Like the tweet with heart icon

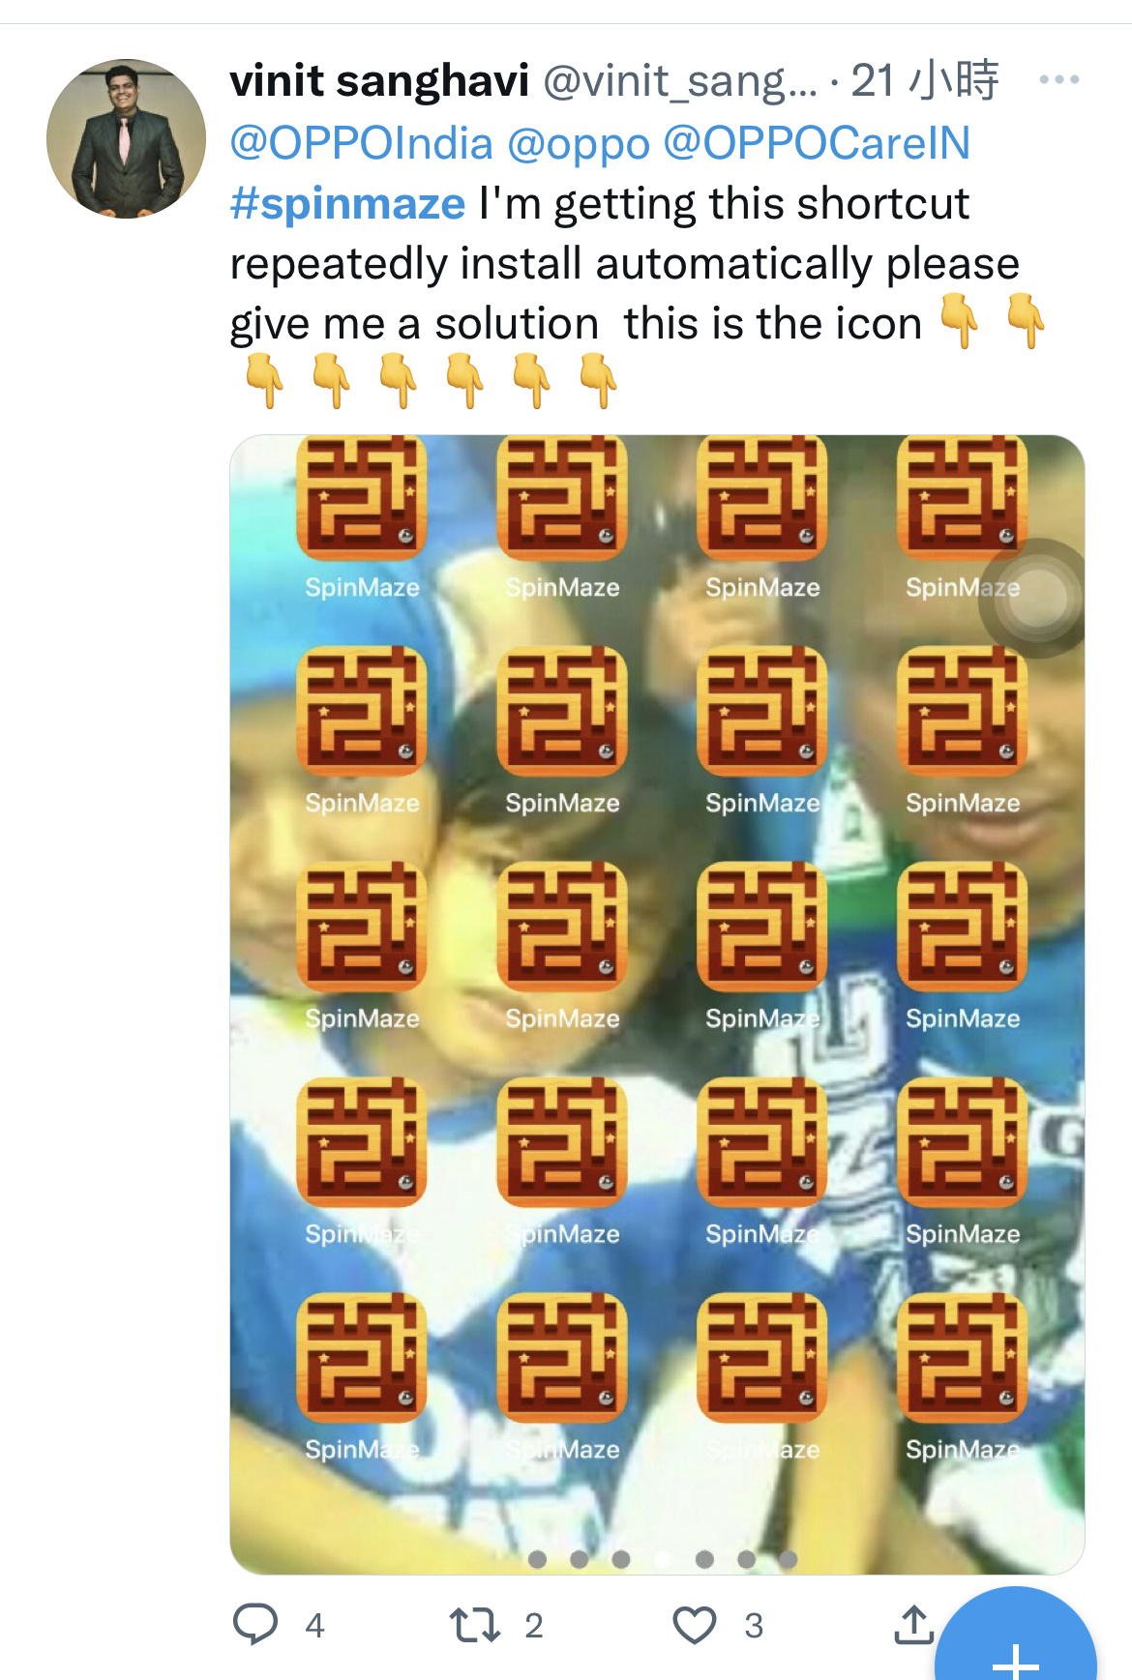pos(695,1625)
